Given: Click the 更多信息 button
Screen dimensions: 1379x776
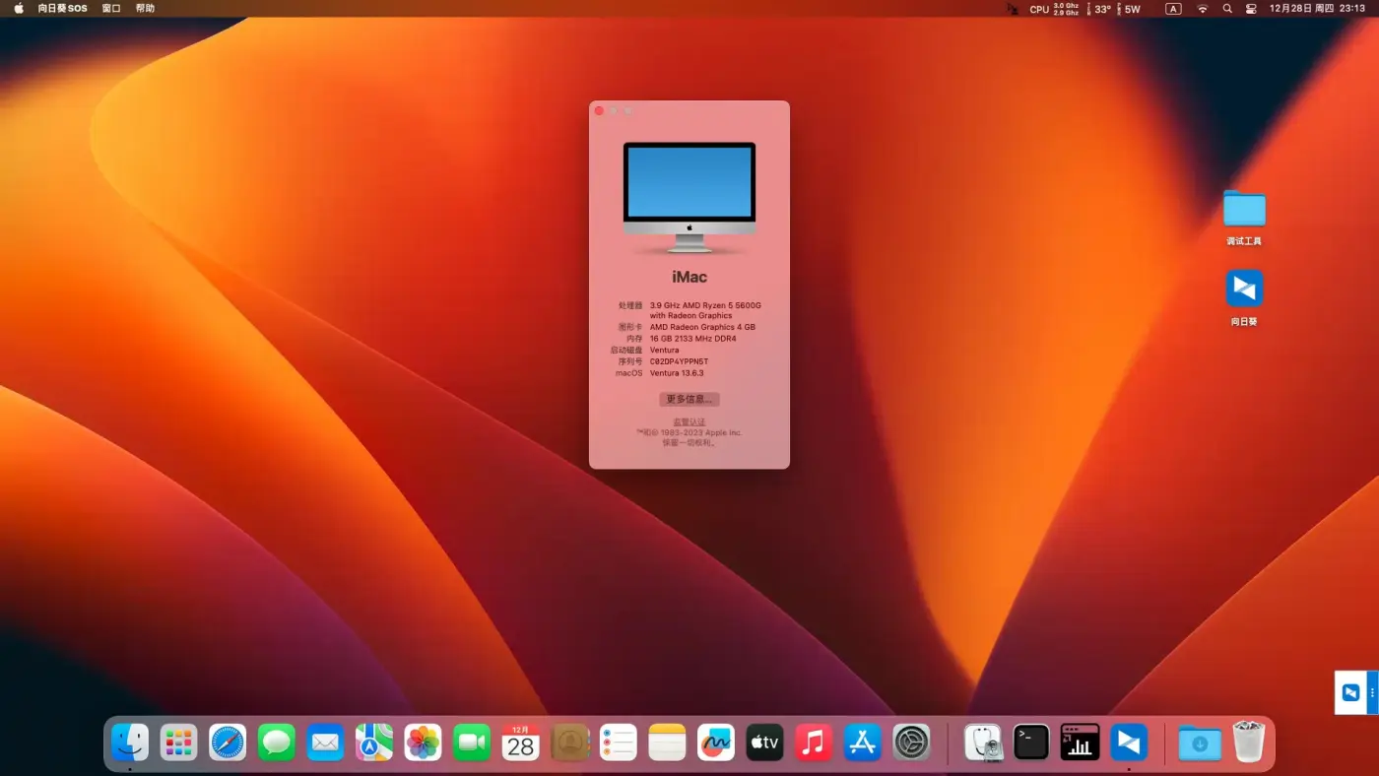Looking at the screenshot, I should [x=689, y=399].
